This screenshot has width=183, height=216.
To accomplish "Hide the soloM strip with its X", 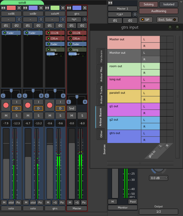I will (62, 8).
